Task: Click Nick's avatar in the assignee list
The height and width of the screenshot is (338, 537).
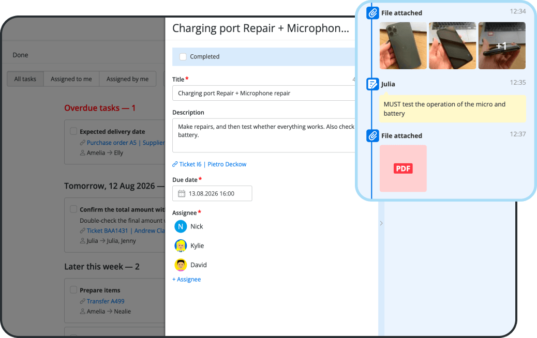Action: click(x=181, y=226)
